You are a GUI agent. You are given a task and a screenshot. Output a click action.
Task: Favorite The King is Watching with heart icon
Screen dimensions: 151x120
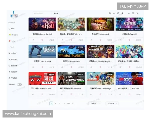pyautogui.click(x=42, y=94)
